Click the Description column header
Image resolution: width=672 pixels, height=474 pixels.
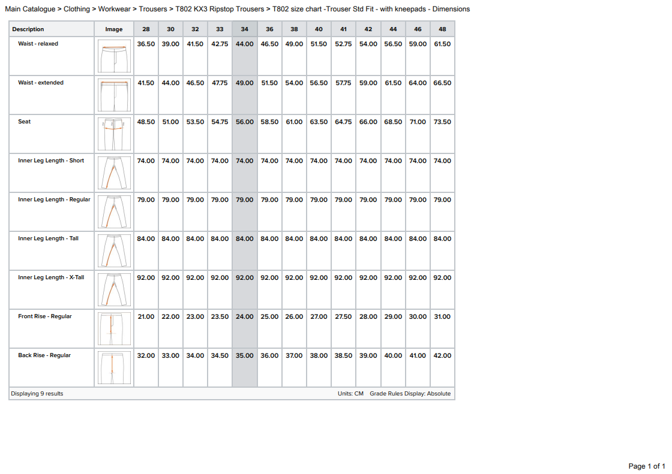tap(28, 29)
